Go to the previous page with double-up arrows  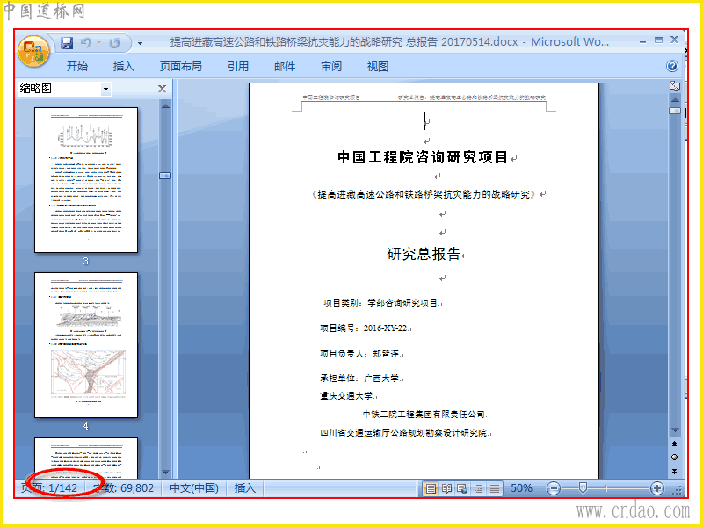click(x=674, y=444)
